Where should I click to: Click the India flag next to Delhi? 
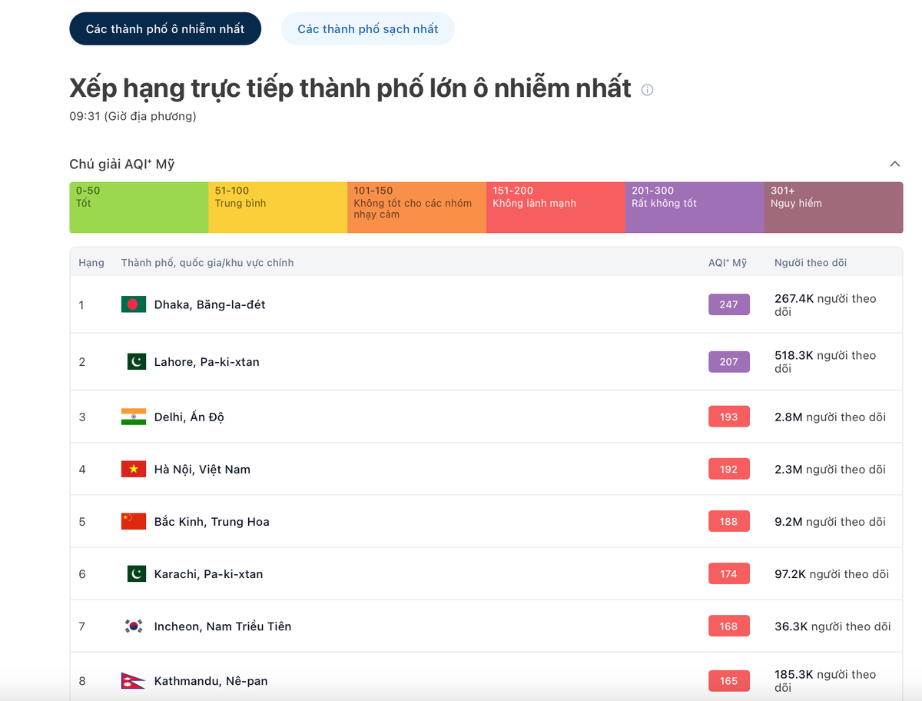(134, 417)
